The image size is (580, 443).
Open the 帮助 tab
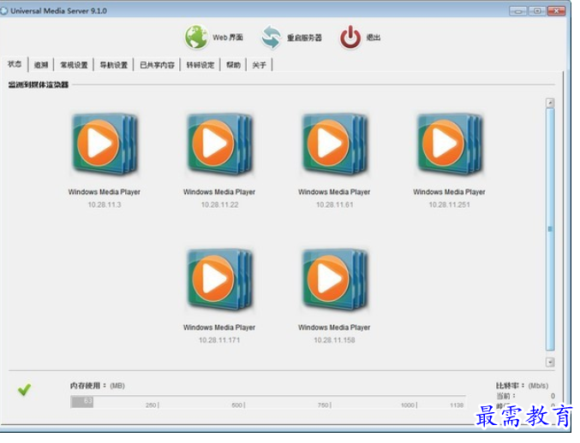233,65
